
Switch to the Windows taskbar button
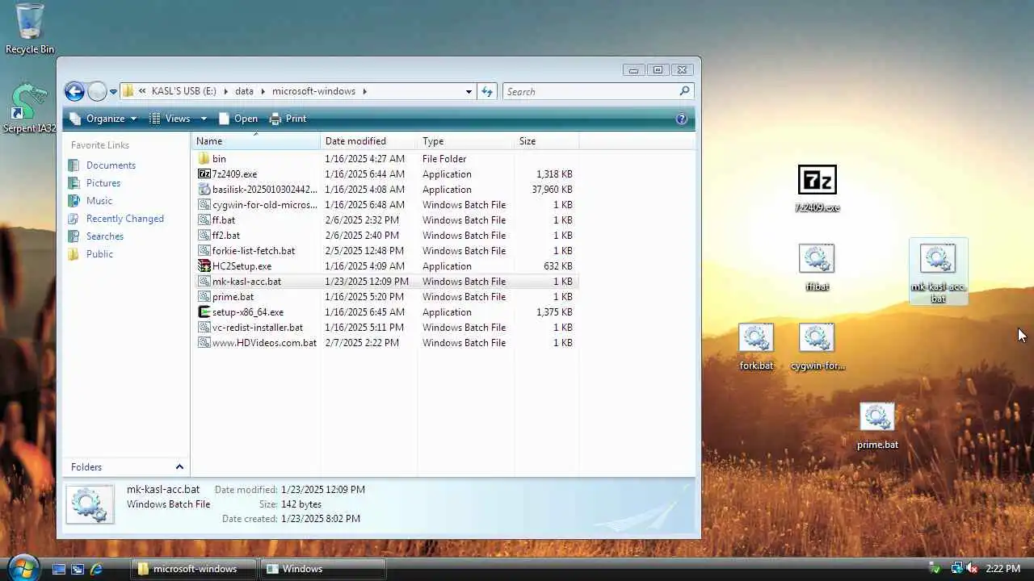pos(323,569)
